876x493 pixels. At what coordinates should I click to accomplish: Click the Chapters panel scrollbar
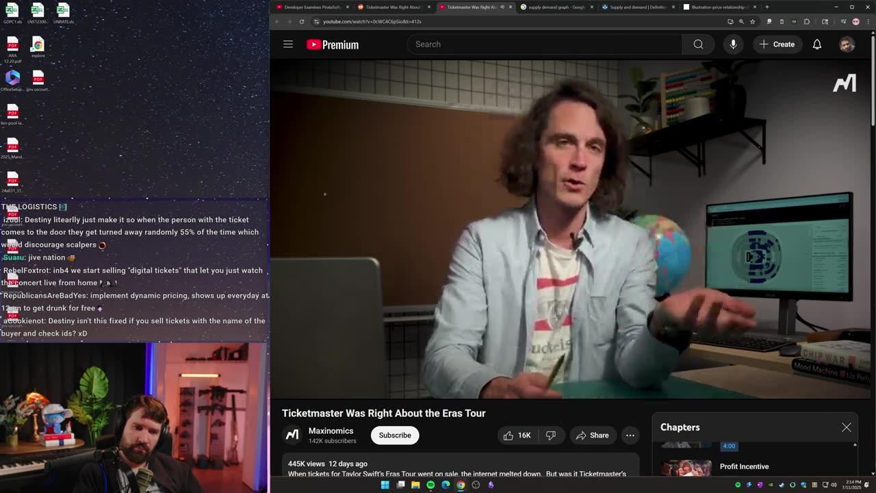click(855, 460)
